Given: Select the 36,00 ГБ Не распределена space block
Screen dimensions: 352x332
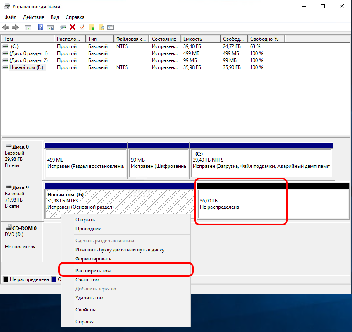Looking at the screenshot, I should [x=273, y=201].
